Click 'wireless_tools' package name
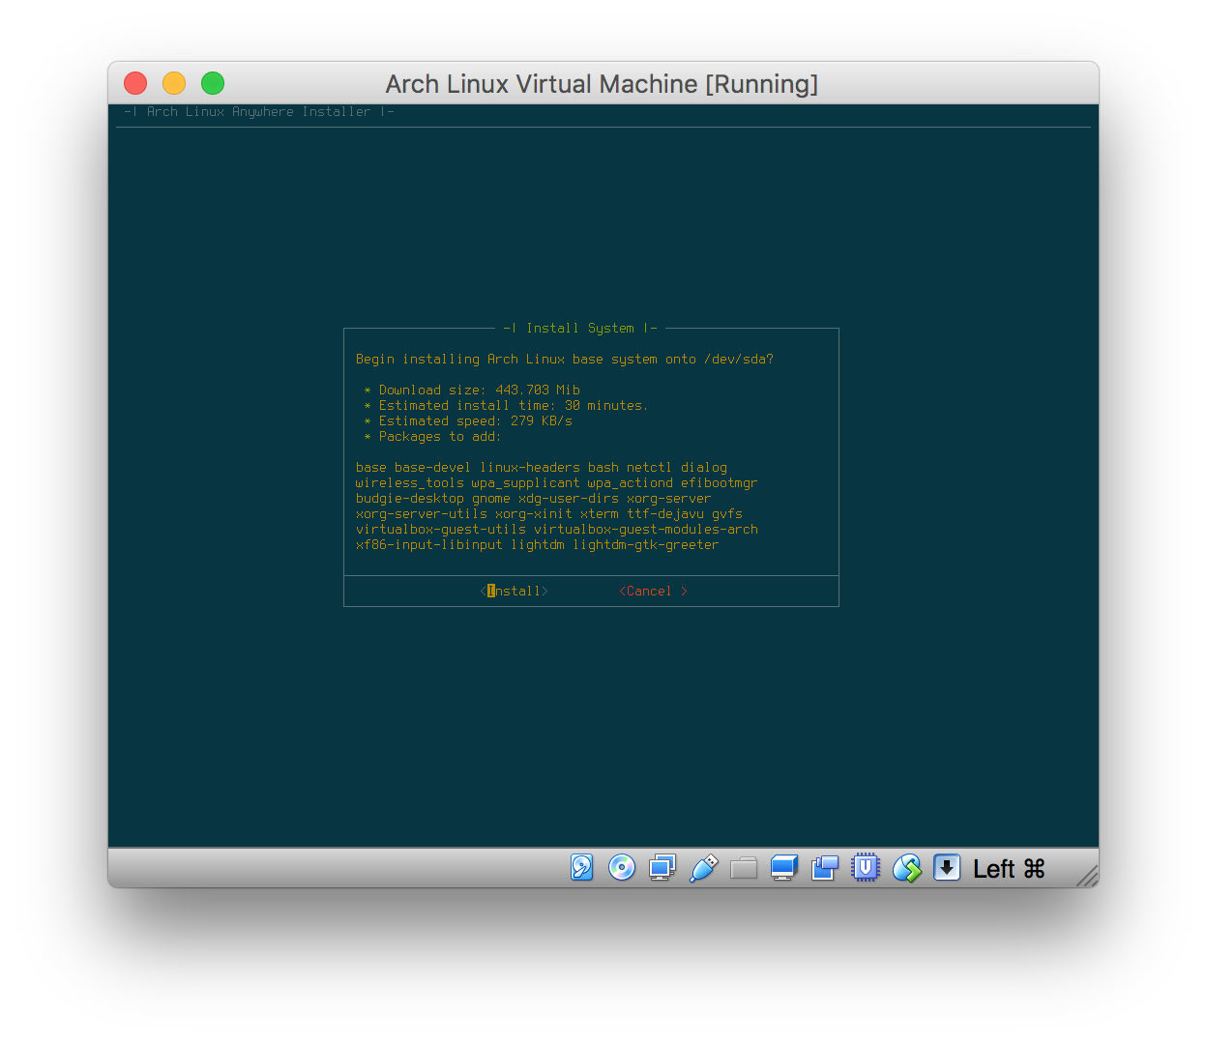The image size is (1207, 1042). (x=410, y=483)
